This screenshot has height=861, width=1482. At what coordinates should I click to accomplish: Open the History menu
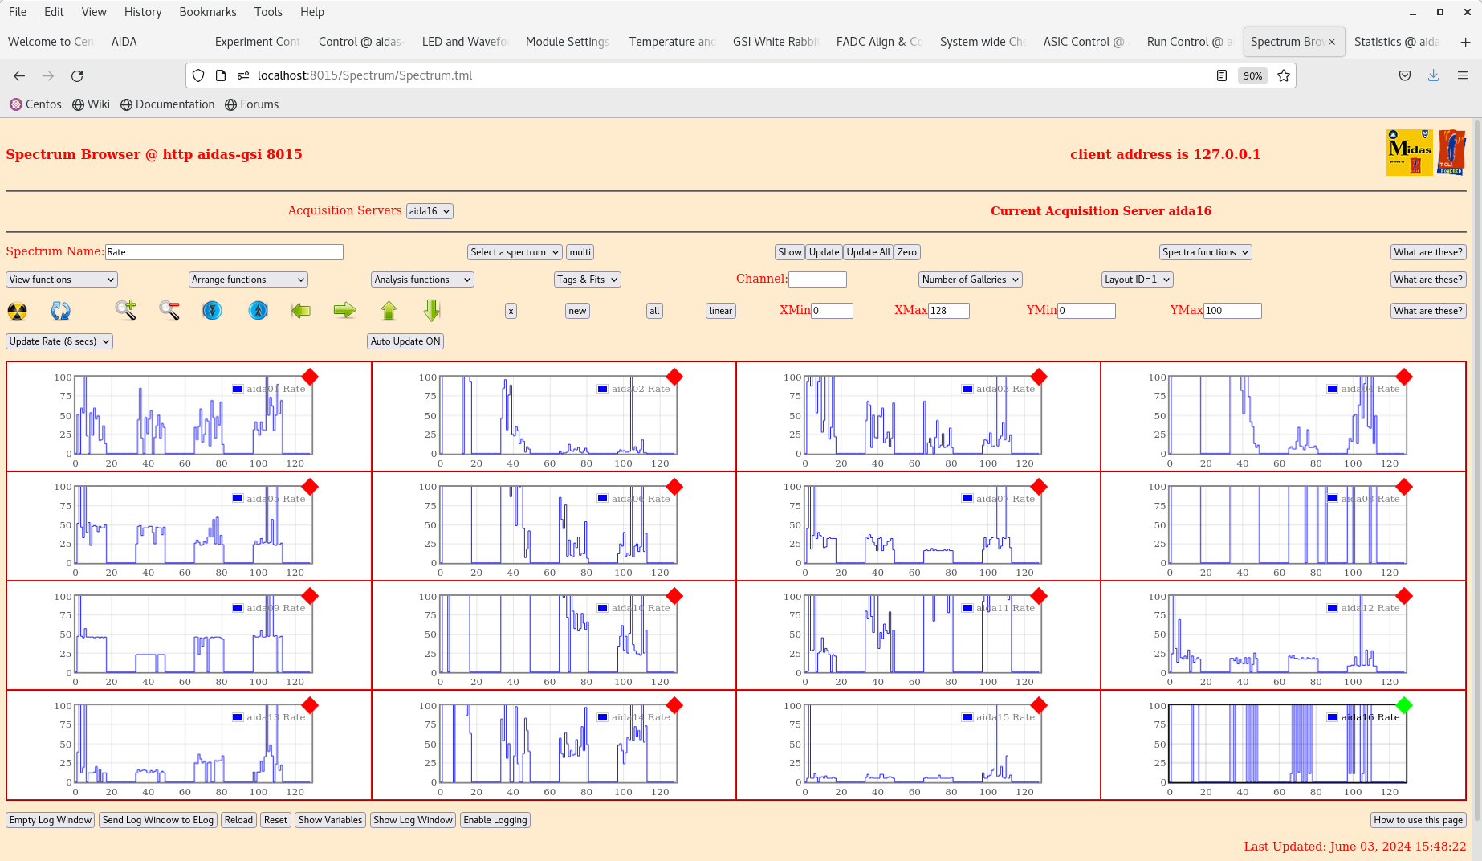coord(143,12)
